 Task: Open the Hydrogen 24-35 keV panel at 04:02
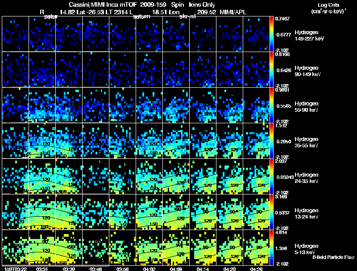(x=149, y=176)
